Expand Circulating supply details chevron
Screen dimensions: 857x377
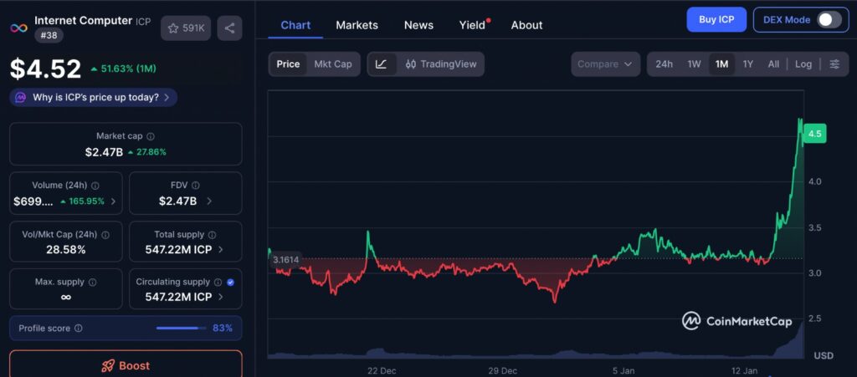point(220,298)
